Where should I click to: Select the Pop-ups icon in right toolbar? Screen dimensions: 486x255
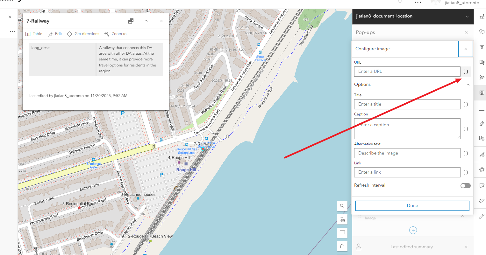[x=482, y=93]
